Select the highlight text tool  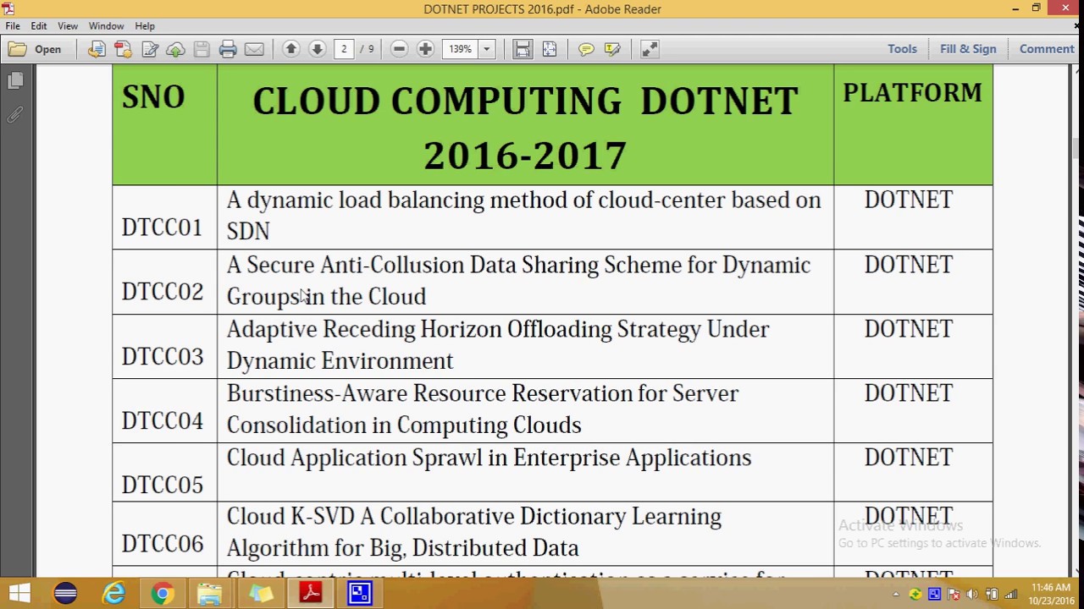[x=612, y=49]
